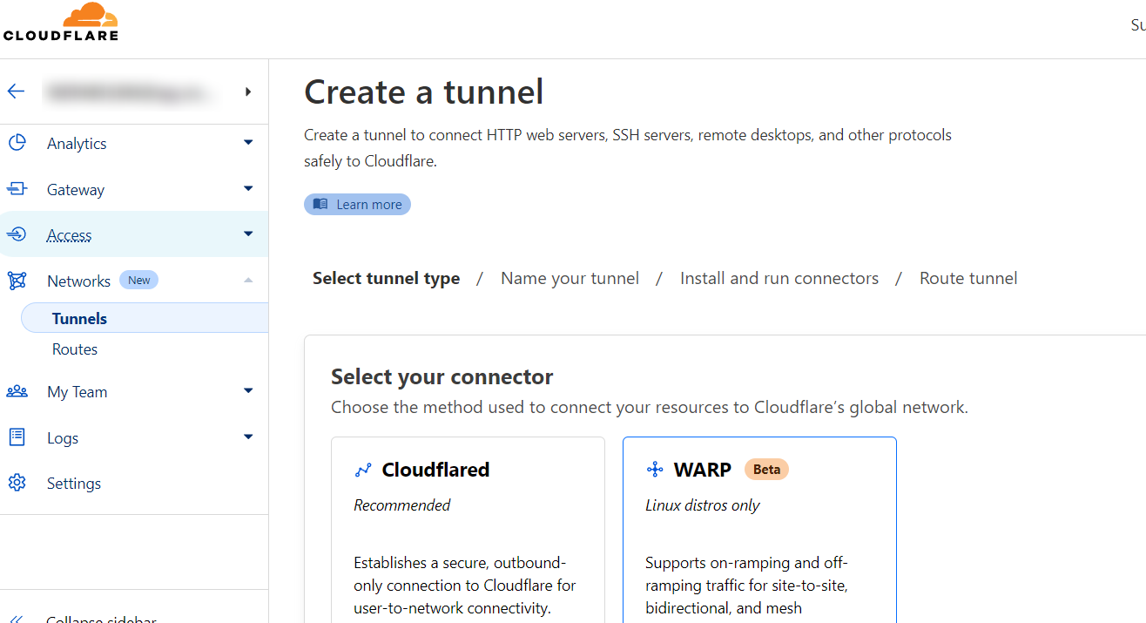Expand the Analytics dropdown arrow
Image resolution: width=1146 pixels, height=623 pixels.
tap(248, 143)
